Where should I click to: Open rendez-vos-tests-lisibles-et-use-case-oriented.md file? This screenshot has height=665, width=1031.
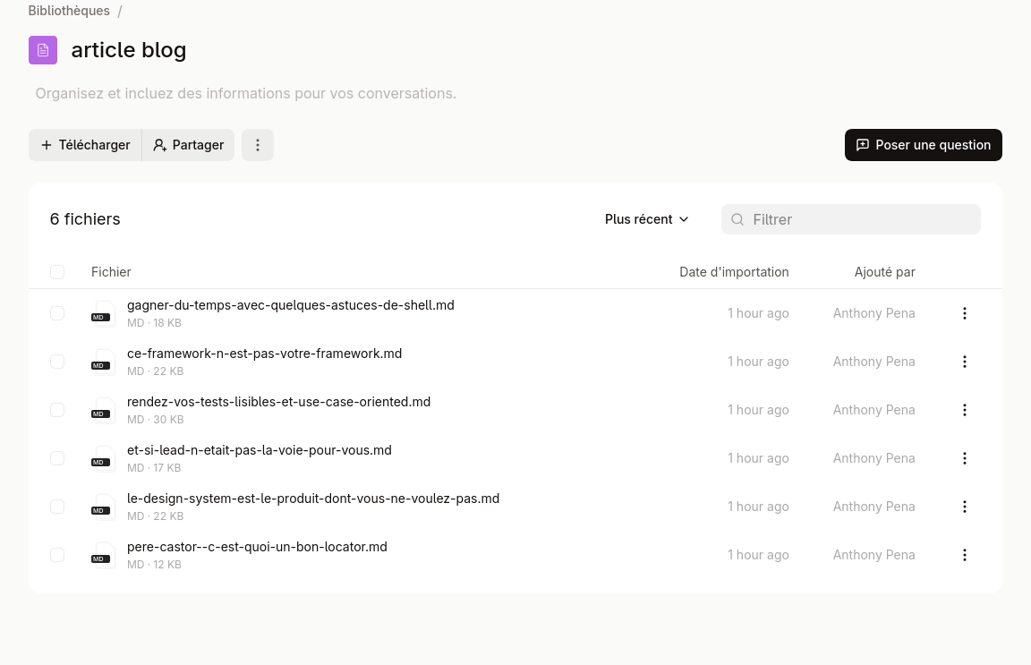(x=278, y=402)
